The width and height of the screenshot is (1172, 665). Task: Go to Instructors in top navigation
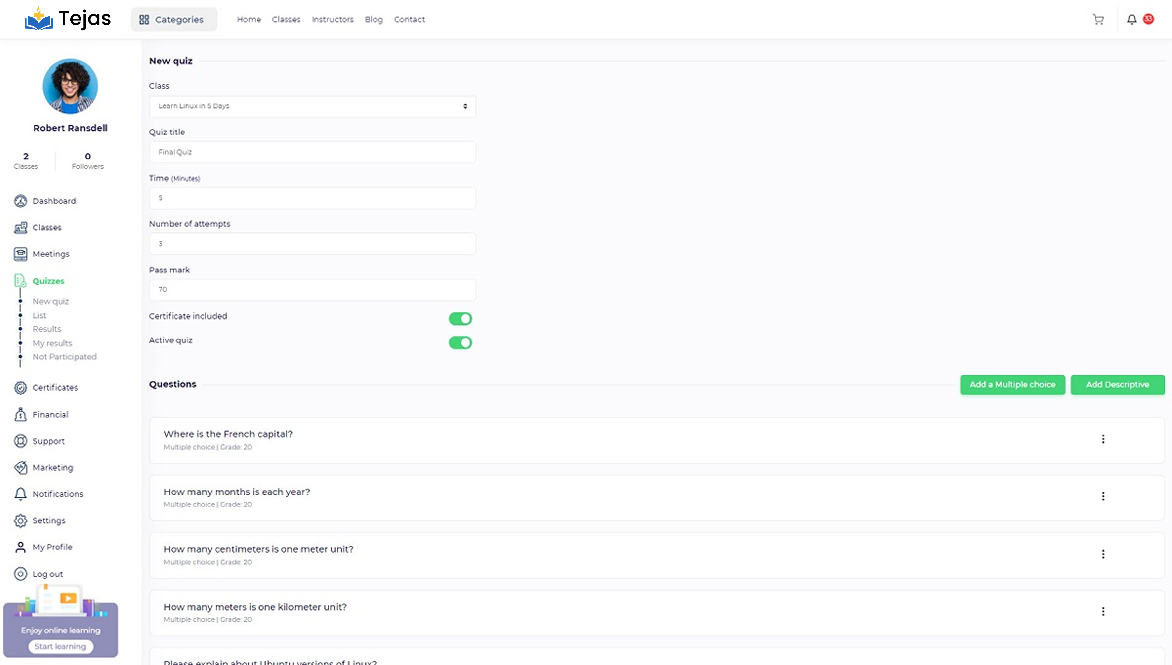click(x=332, y=19)
